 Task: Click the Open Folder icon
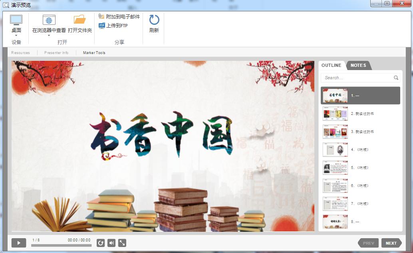click(80, 20)
